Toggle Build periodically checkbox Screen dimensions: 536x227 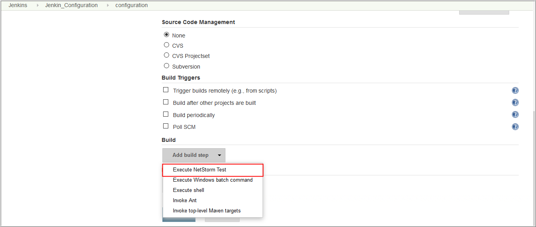point(166,114)
